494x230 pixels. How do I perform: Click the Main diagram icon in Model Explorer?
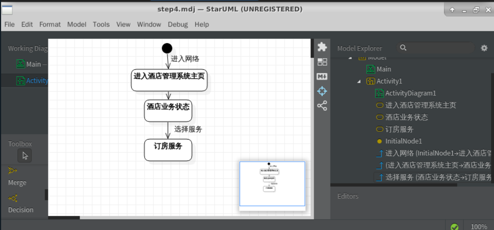pos(371,69)
